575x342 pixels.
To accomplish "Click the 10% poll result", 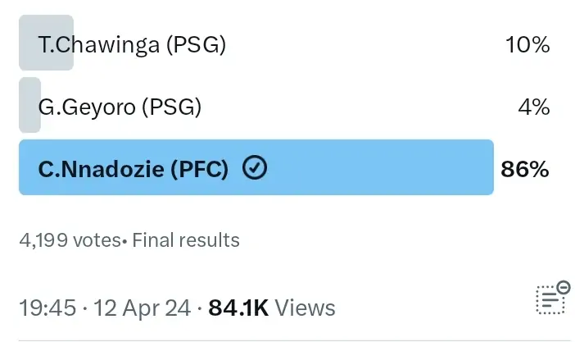I will tap(527, 44).
